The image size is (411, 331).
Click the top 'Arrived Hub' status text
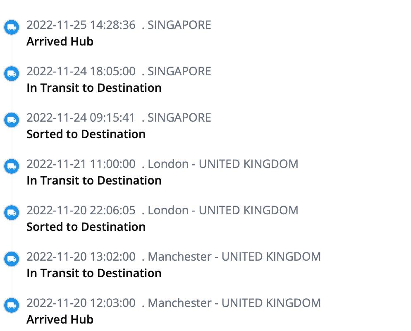[60, 41]
